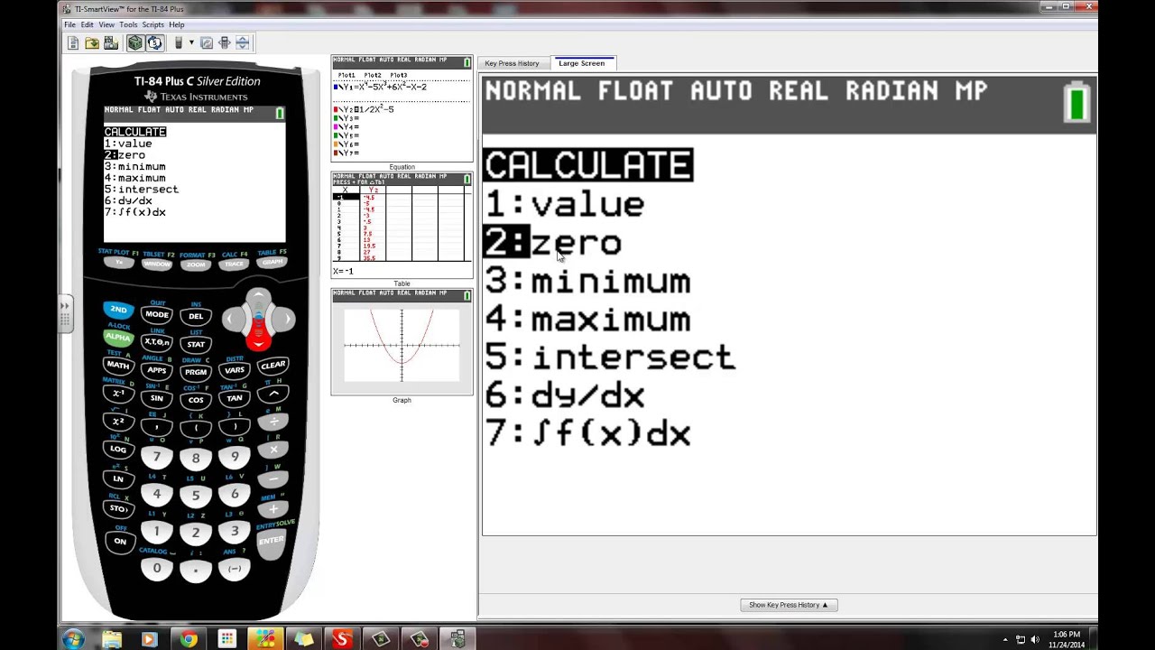Open the Scripts menu
1155x650 pixels.
[x=152, y=24]
